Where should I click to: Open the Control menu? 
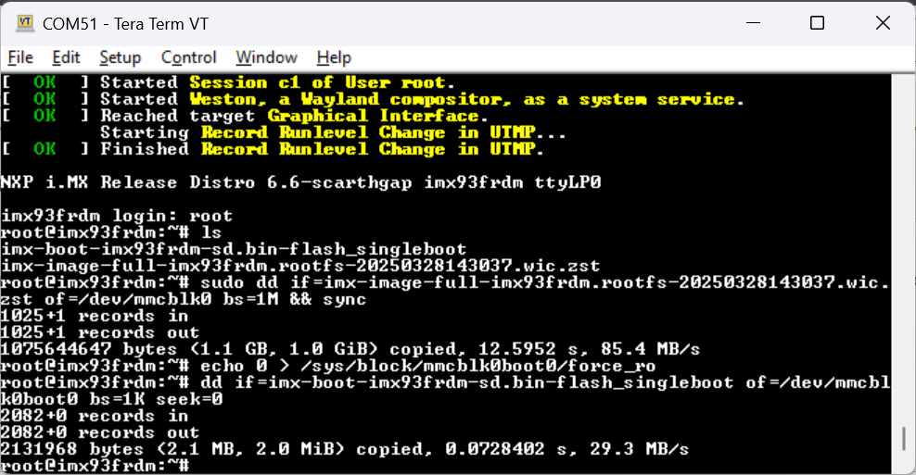coord(188,57)
